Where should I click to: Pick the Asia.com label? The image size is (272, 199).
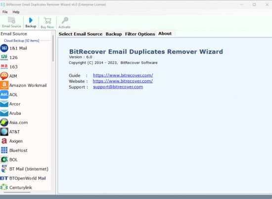pos(19,123)
